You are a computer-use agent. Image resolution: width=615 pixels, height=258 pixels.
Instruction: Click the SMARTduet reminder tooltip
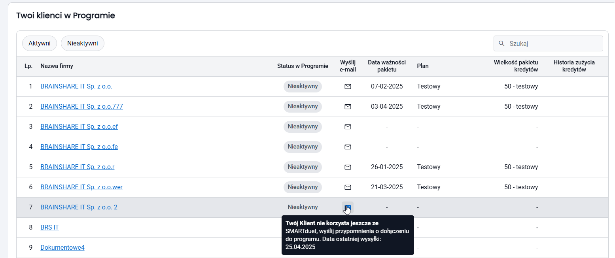[348, 235]
